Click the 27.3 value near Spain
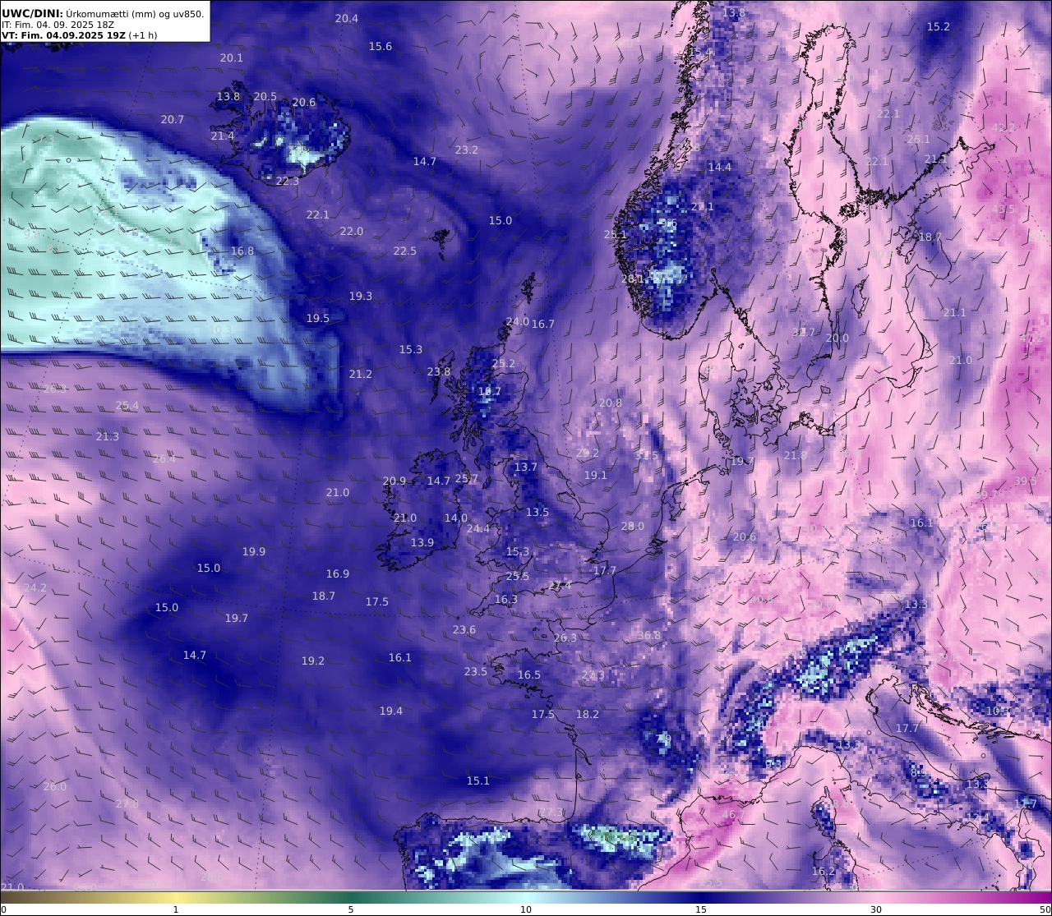This screenshot has height=916, width=1052. pyautogui.click(x=551, y=812)
